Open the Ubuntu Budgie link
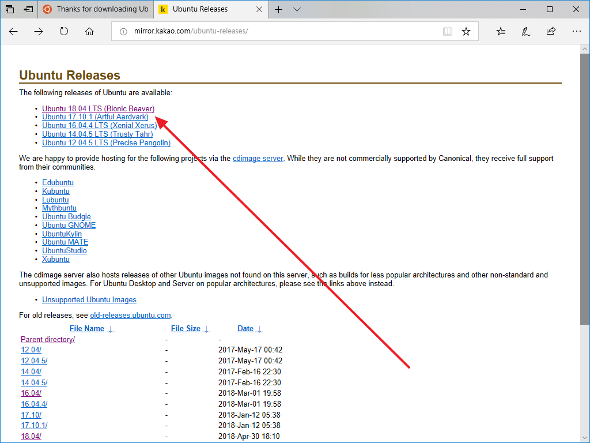The width and height of the screenshot is (590, 443). (x=66, y=217)
